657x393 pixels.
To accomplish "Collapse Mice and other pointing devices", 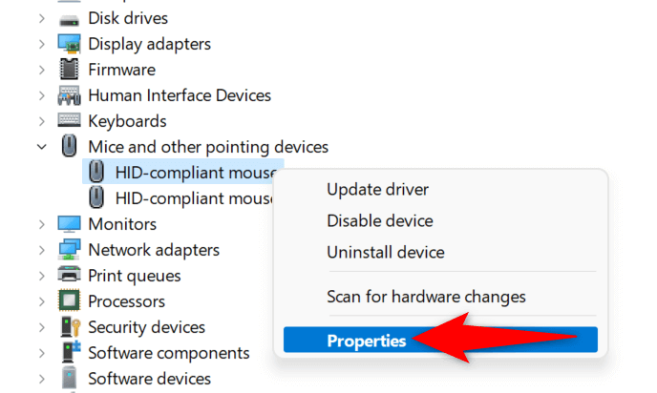I will click(x=41, y=147).
